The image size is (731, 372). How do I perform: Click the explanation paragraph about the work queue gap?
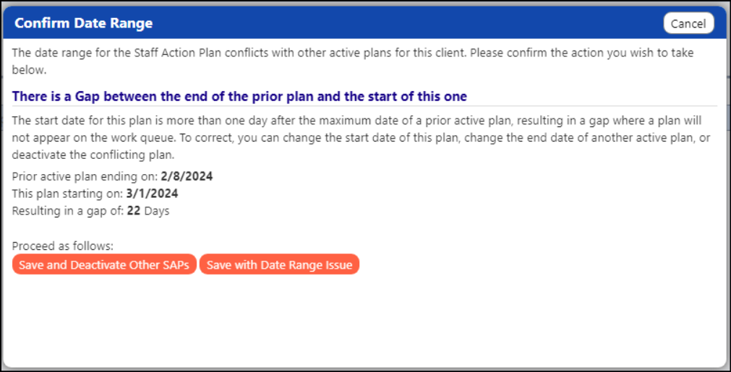[x=362, y=138]
